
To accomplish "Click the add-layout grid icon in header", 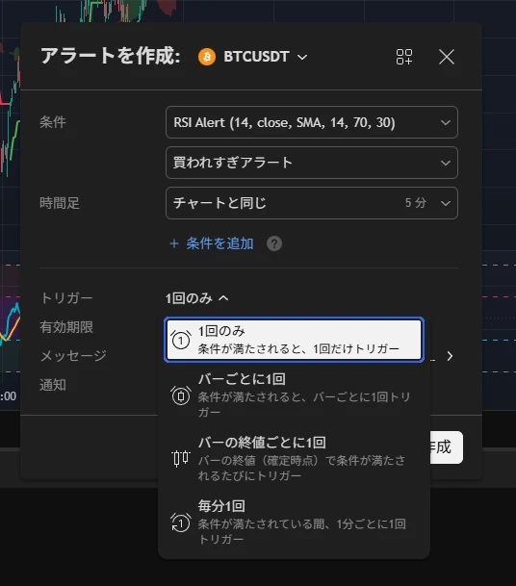I will (403, 57).
